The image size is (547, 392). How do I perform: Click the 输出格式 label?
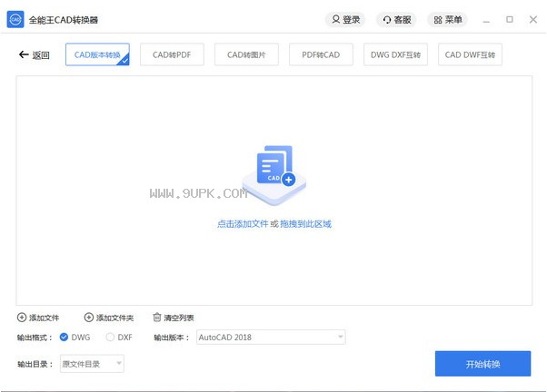[x=35, y=338]
